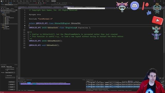Toggle auto-hide pin on Find and Replace panel
The image size is (165, 93).
[16, 65]
